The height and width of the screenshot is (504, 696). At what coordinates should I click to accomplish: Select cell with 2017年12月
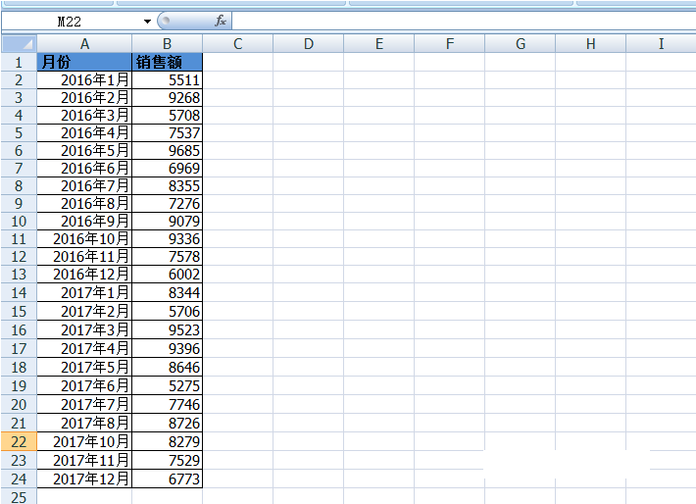tap(84, 479)
